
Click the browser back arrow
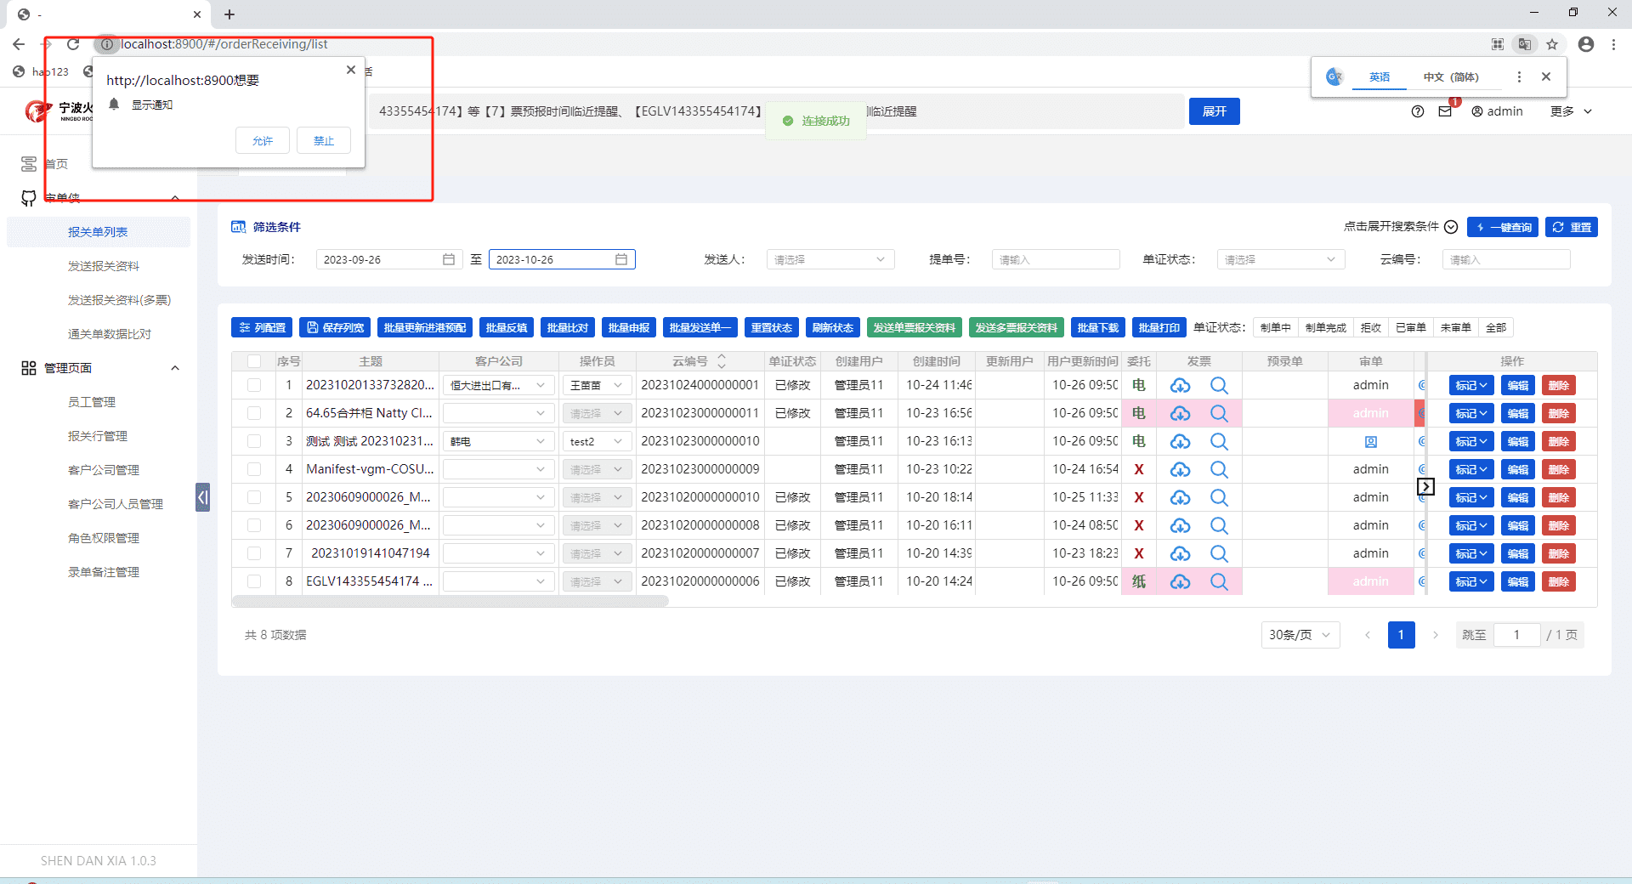point(19,44)
